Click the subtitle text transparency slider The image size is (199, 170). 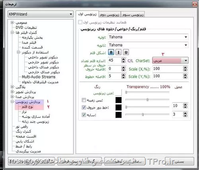[x=147, y=92]
